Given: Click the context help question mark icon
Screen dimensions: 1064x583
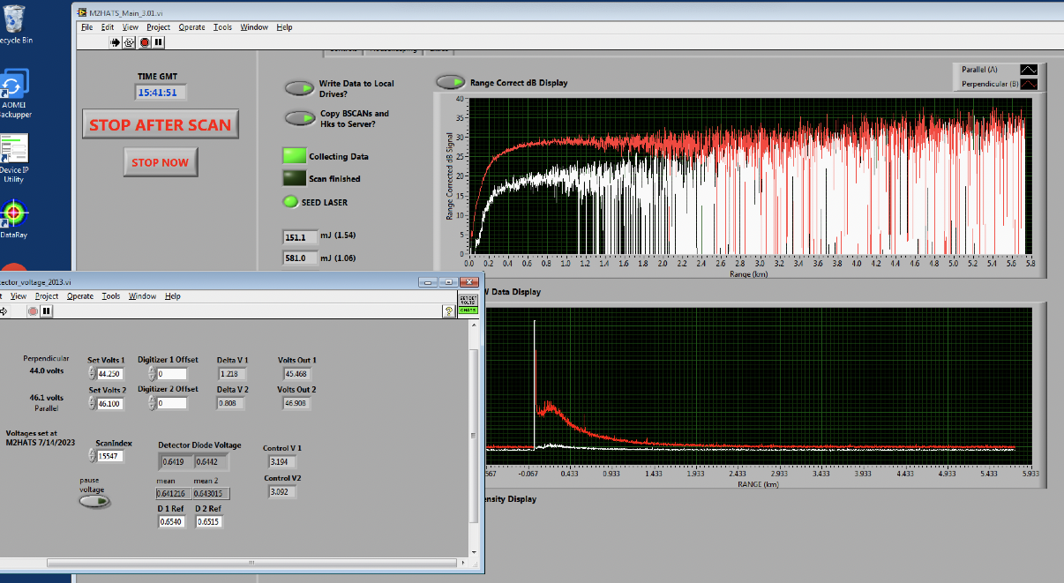Looking at the screenshot, I should coord(448,310).
